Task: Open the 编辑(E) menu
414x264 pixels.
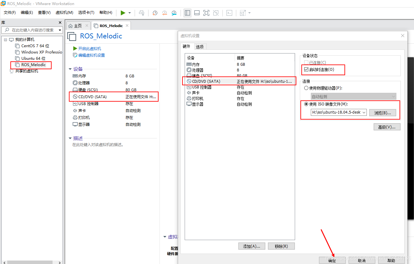Action: coord(27,13)
